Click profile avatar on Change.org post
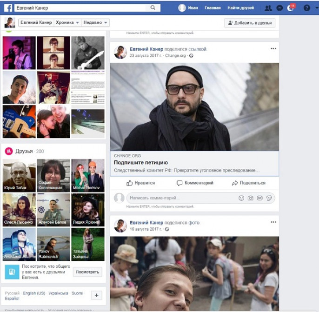Viewport: 319px width, 312px height. [120, 52]
